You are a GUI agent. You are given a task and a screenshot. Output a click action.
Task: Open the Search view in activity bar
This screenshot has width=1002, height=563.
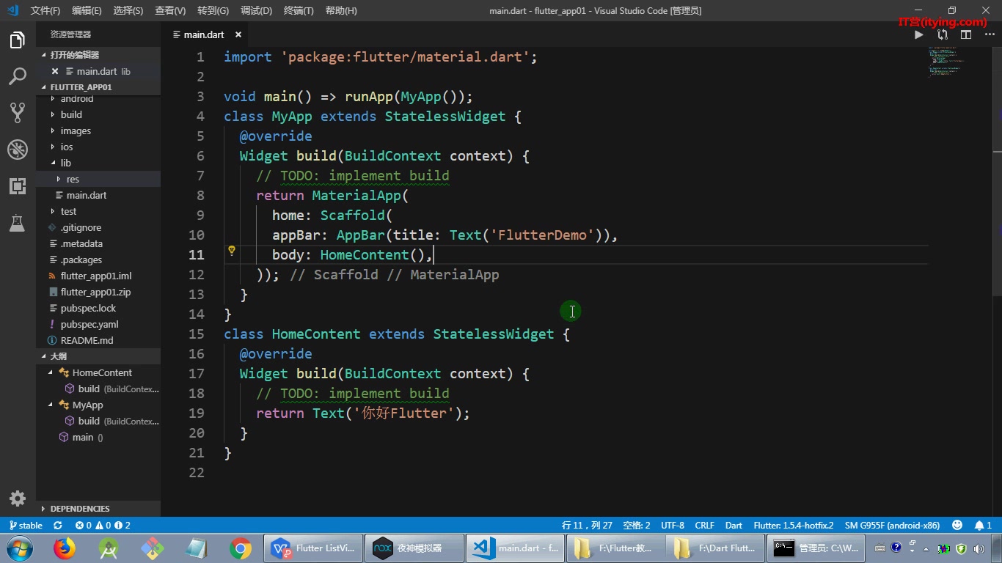pos(18,76)
